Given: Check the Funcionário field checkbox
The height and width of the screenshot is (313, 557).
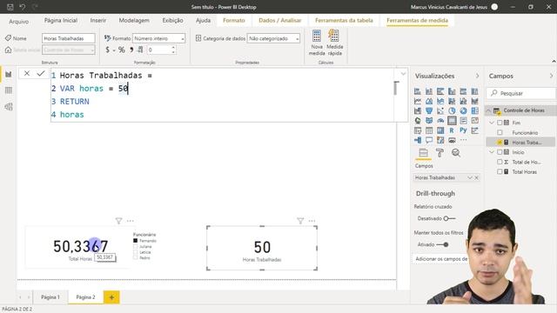Looking at the screenshot, I should [500, 132].
